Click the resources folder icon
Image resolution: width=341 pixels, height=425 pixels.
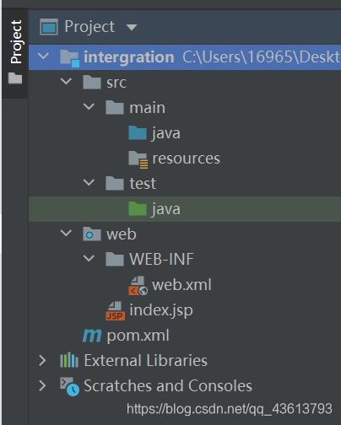pyautogui.click(x=138, y=159)
